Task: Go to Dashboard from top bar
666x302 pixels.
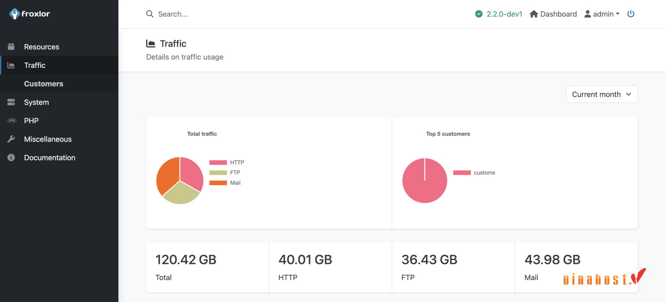Action: pos(553,13)
